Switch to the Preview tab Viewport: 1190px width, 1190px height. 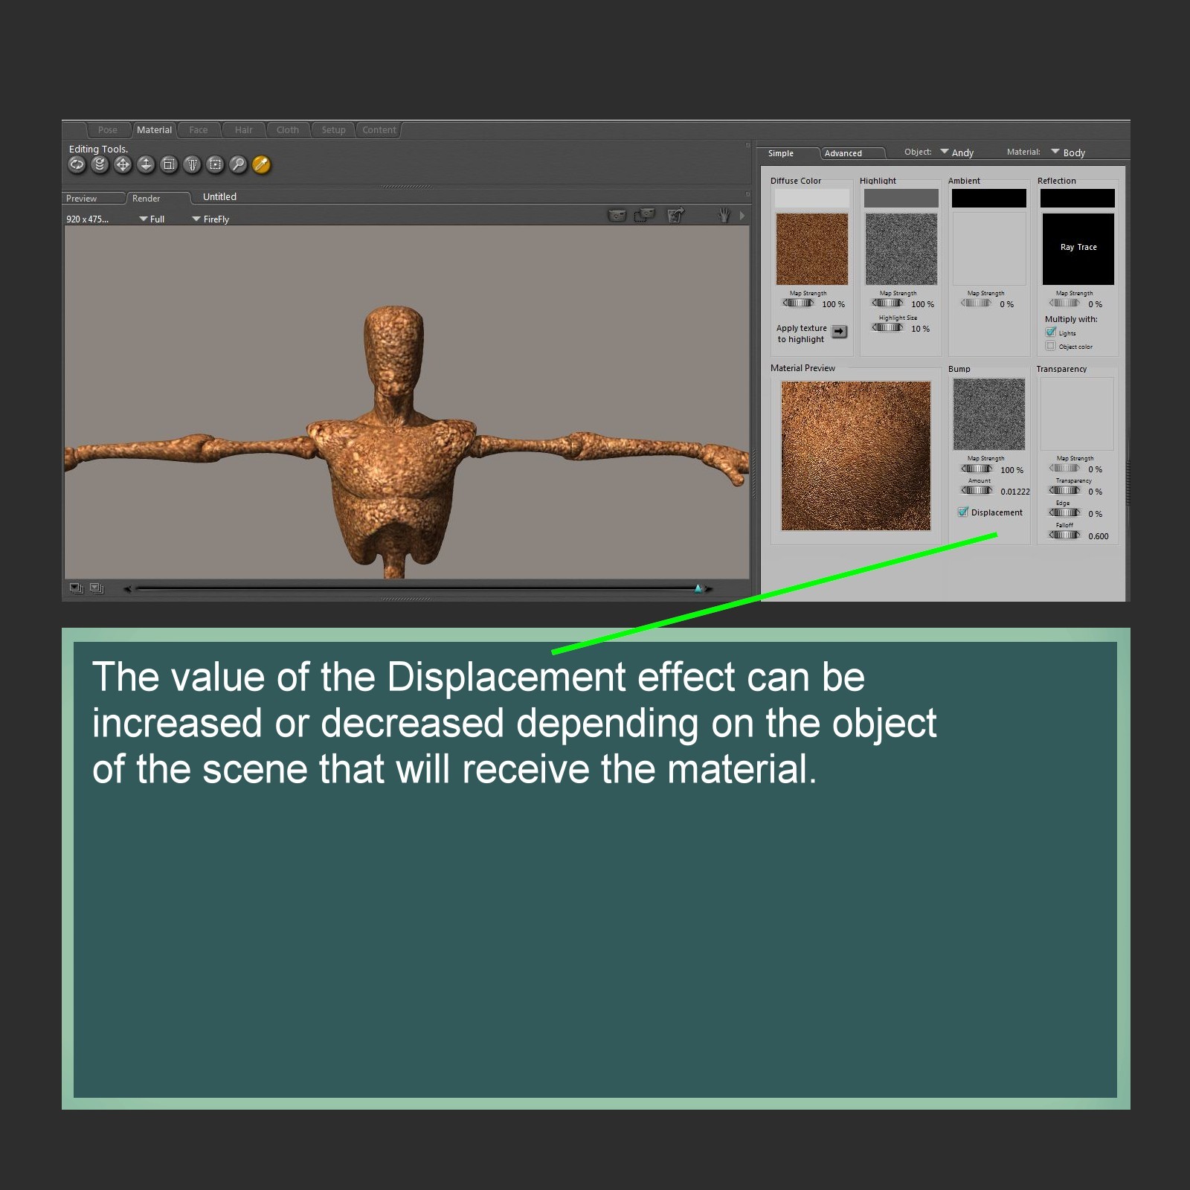tap(94, 198)
